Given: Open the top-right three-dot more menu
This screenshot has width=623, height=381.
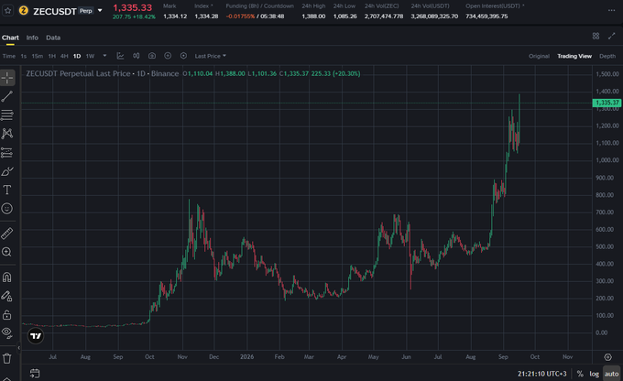Looking at the screenshot, I should [x=611, y=11].
